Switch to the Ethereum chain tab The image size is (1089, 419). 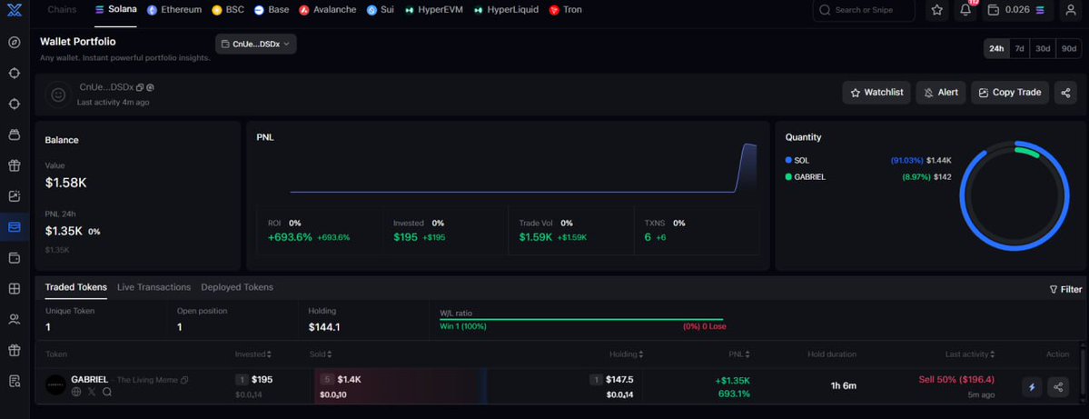point(174,10)
